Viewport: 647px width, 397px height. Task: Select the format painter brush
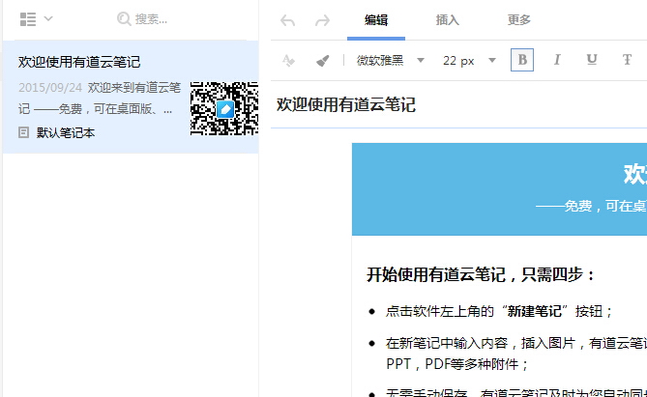tap(323, 61)
